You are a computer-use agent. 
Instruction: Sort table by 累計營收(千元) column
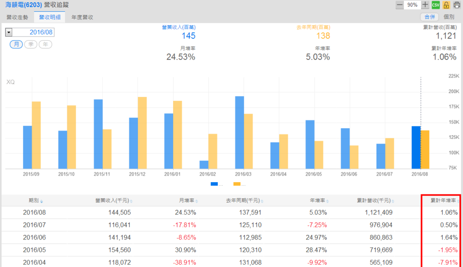(x=375, y=201)
